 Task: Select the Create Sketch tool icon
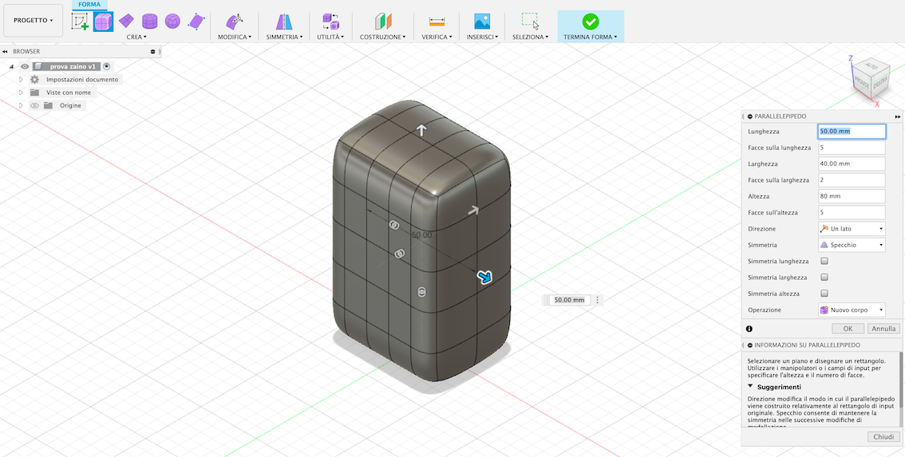click(x=80, y=22)
